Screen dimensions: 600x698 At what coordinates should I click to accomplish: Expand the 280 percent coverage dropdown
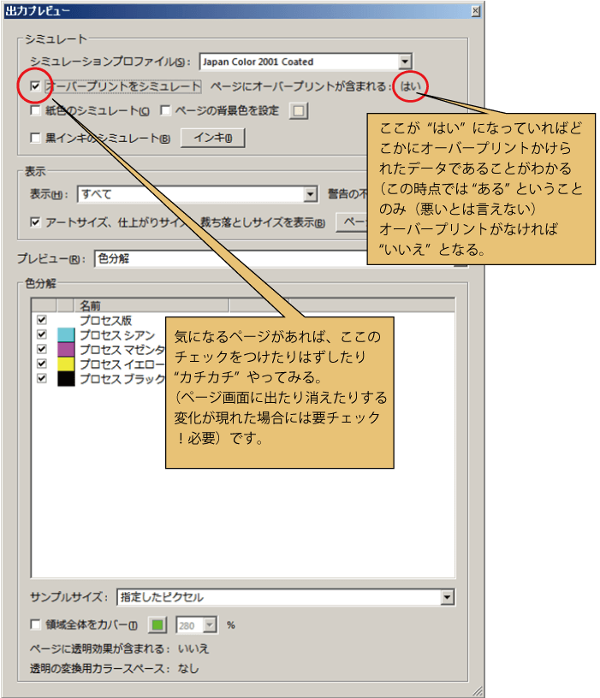coord(210,625)
